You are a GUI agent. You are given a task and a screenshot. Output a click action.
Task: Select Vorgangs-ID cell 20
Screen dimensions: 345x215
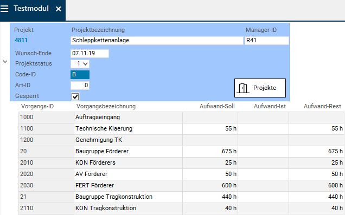[46, 151]
